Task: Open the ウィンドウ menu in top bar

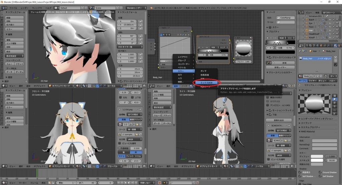Action: pyautogui.click(x=37, y=8)
